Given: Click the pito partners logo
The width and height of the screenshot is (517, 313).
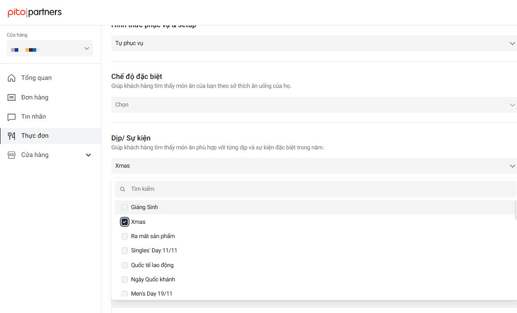Looking at the screenshot, I should point(34,12).
